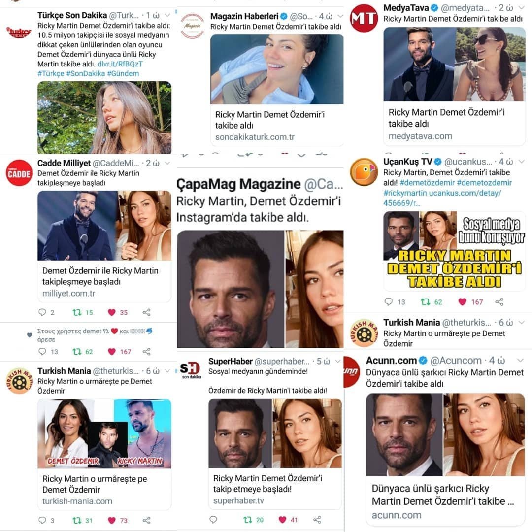Open the #demetözdemir hashtag
This screenshot has width=532, height=532.
coord(427,183)
